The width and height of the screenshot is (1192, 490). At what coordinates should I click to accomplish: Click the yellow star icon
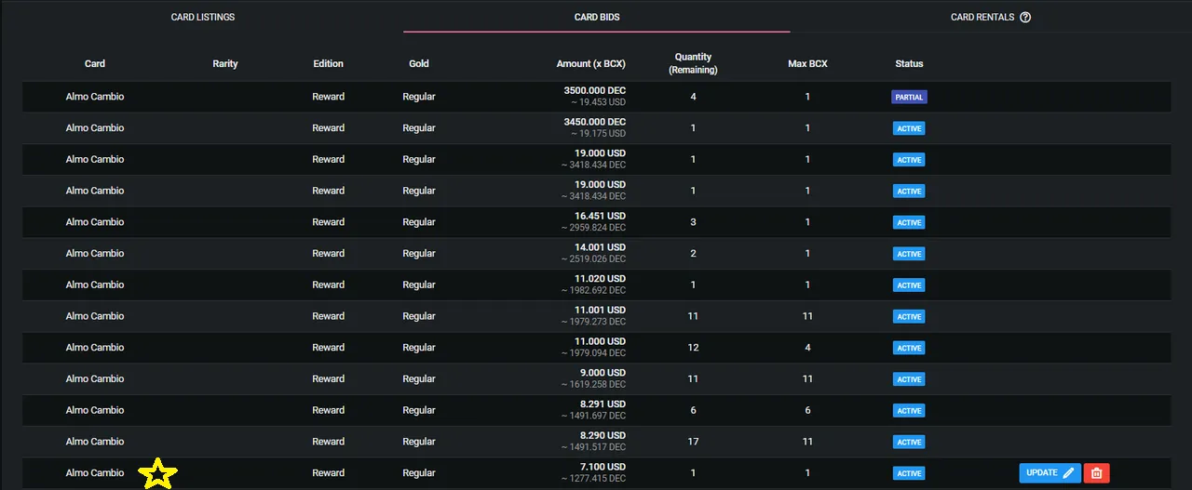pos(158,473)
